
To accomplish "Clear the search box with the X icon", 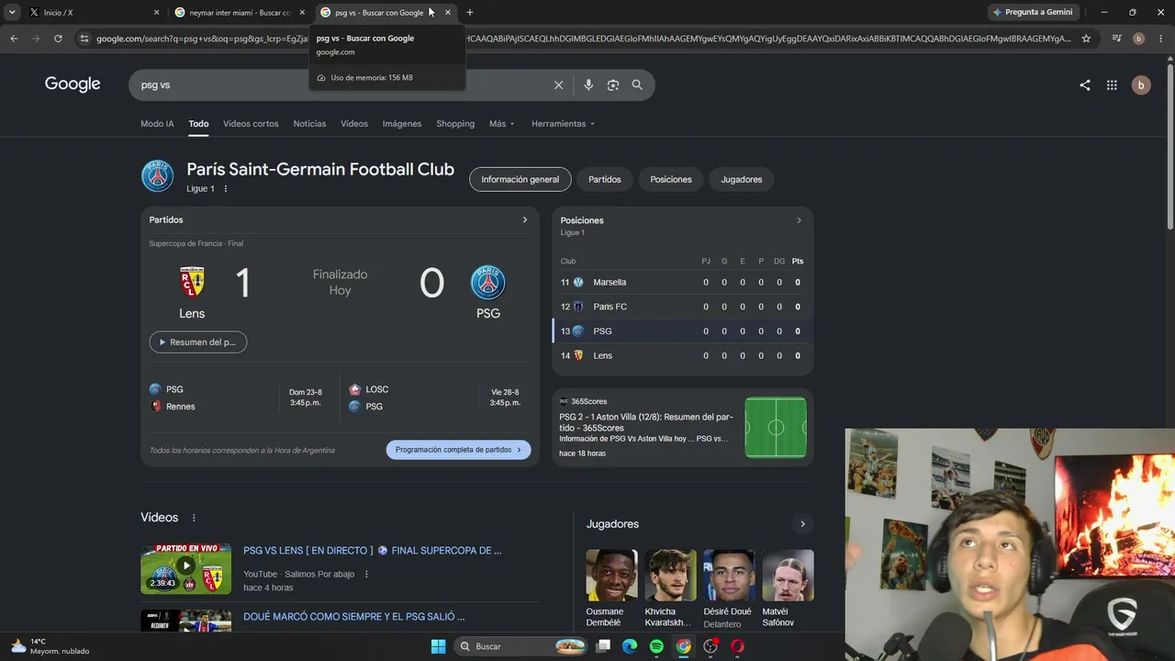I will tap(558, 84).
